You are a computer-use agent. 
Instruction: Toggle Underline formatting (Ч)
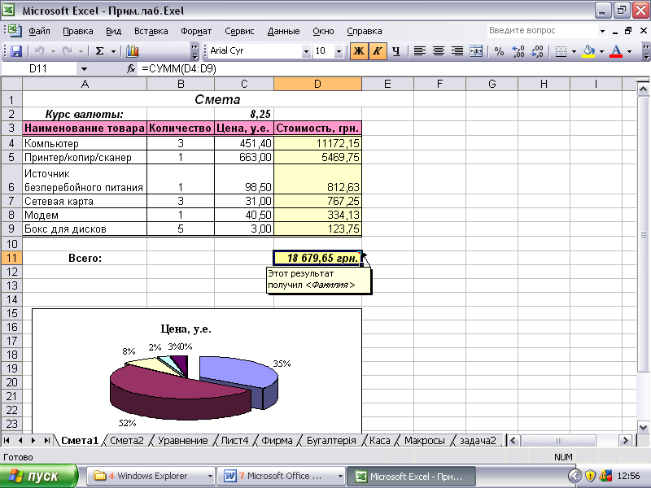(x=396, y=51)
